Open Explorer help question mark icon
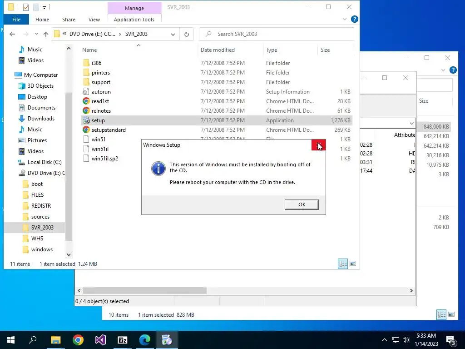The height and width of the screenshot is (349, 465). coord(354,19)
